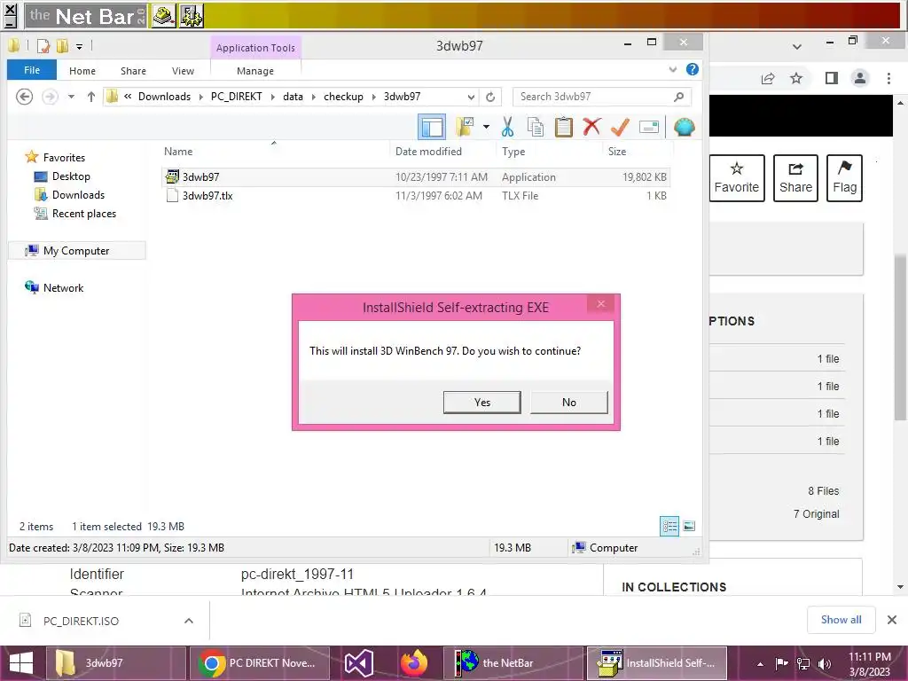Click the Paste clipboard icon
Viewport: 908px width, 681px height.
tap(563, 127)
